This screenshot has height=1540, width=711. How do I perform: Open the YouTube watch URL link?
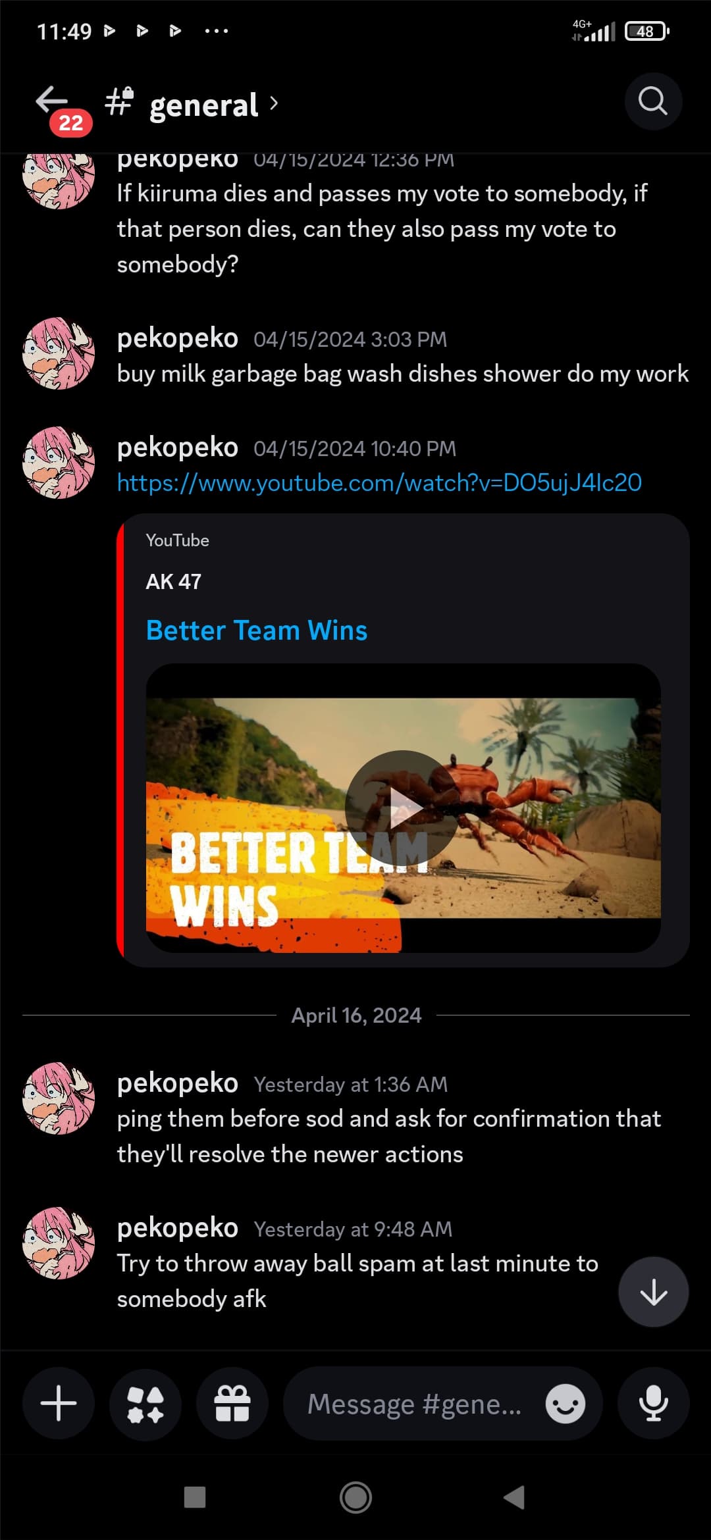[x=379, y=482]
